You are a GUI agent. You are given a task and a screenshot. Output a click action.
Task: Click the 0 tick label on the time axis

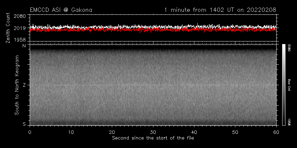pos(30,132)
